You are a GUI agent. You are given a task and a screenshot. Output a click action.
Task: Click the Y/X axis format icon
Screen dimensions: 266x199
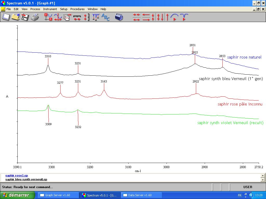click(48, 17)
